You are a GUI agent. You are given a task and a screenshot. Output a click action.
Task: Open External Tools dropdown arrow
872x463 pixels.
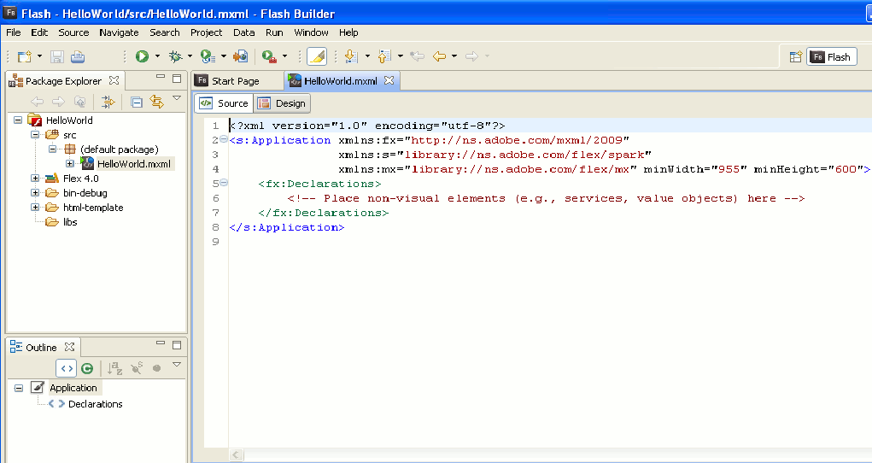pos(284,56)
